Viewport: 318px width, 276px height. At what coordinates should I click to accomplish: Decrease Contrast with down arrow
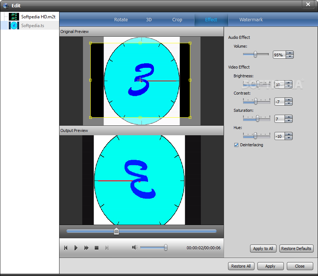pyautogui.click(x=289, y=103)
